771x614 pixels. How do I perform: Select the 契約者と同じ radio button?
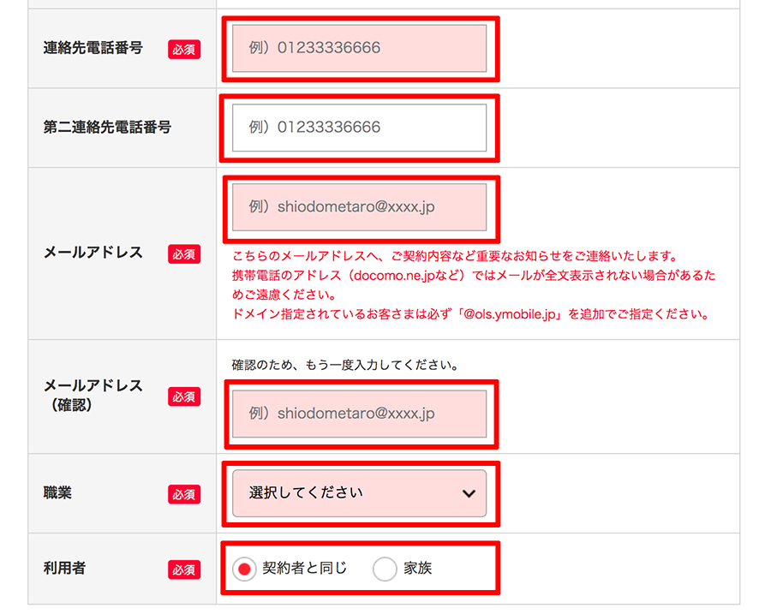coord(245,569)
